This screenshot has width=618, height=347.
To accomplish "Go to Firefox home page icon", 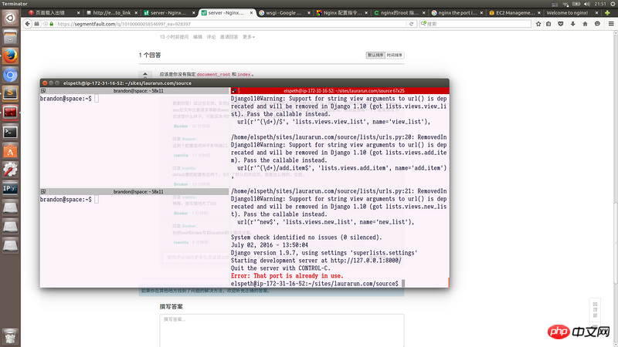I will click(585, 24).
